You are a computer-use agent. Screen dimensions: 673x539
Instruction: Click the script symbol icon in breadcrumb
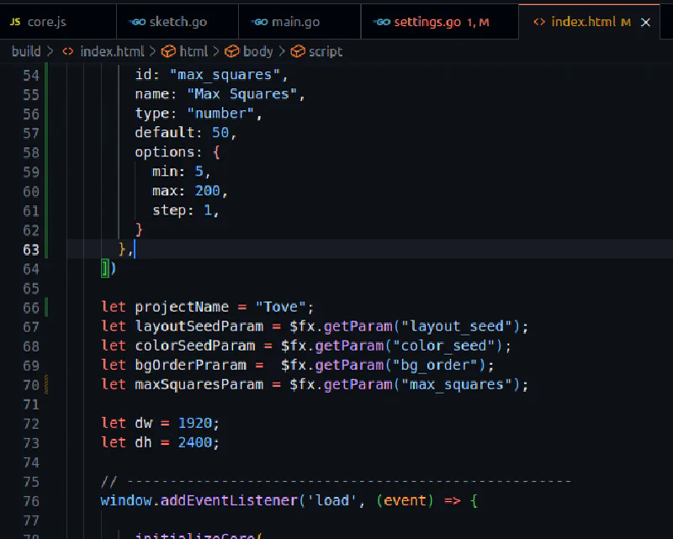click(x=298, y=51)
